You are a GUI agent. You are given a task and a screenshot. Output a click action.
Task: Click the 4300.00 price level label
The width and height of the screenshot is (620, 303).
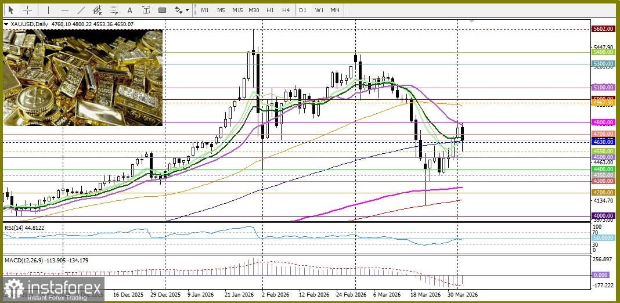click(603, 181)
